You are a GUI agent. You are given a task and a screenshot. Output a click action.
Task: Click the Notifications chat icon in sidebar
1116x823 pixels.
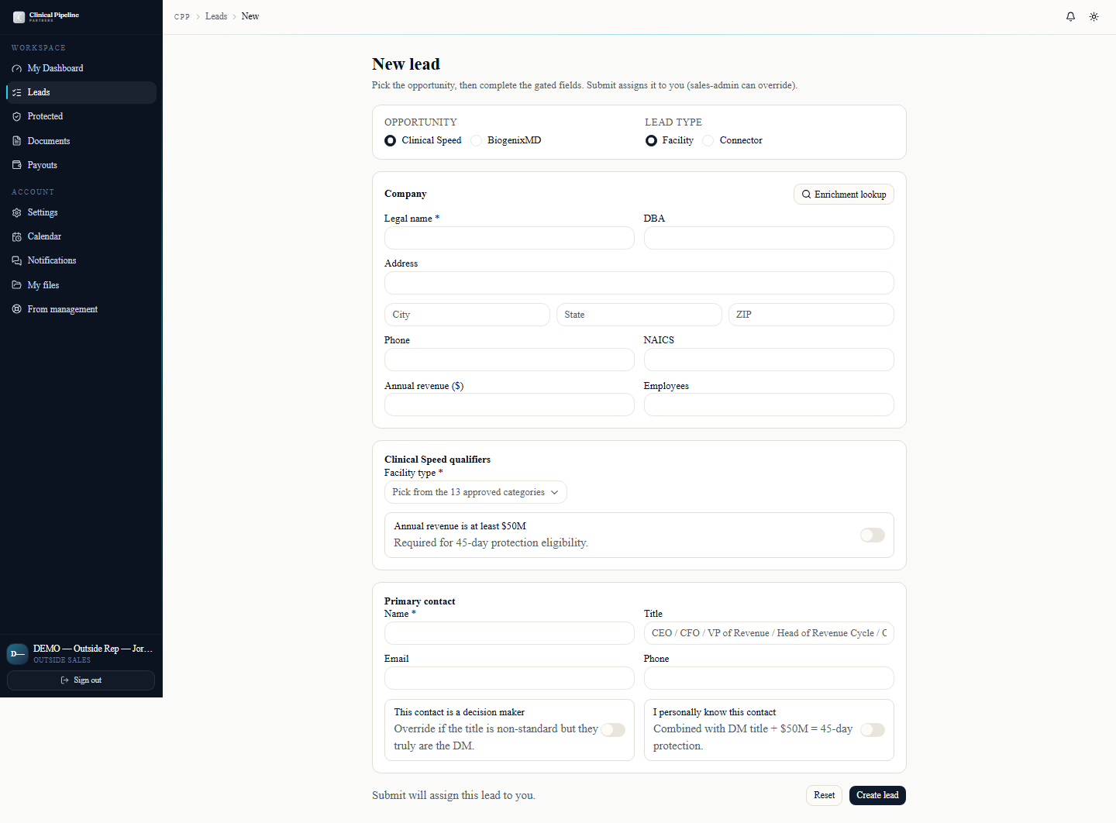[17, 260]
